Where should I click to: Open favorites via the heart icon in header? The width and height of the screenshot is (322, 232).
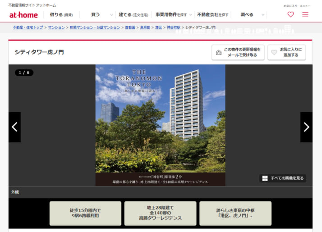click(290, 14)
